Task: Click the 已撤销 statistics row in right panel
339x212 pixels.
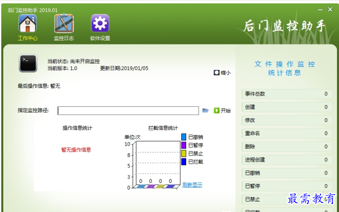Action: (287, 173)
